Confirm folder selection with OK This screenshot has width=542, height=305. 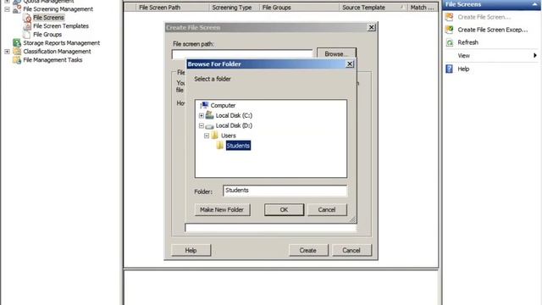(x=285, y=209)
